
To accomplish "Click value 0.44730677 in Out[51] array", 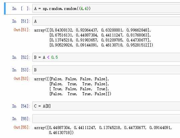I will [x=137, y=40].
